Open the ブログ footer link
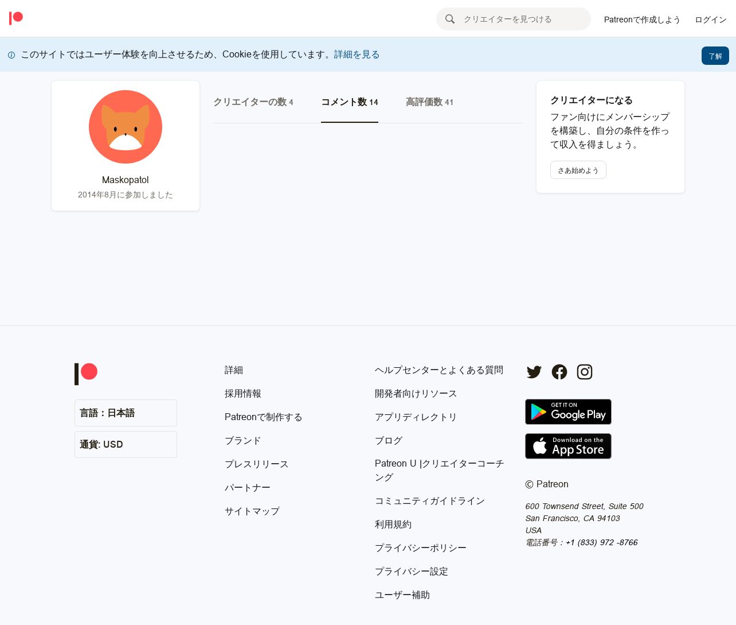 389,441
